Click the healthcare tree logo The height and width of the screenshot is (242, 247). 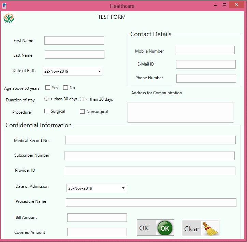(x=8, y=18)
